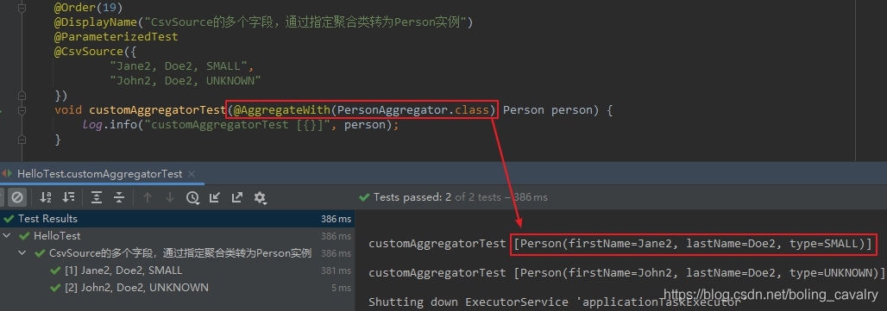The width and height of the screenshot is (887, 311).
Task: Open test runner settings gear
Action: [261, 197]
